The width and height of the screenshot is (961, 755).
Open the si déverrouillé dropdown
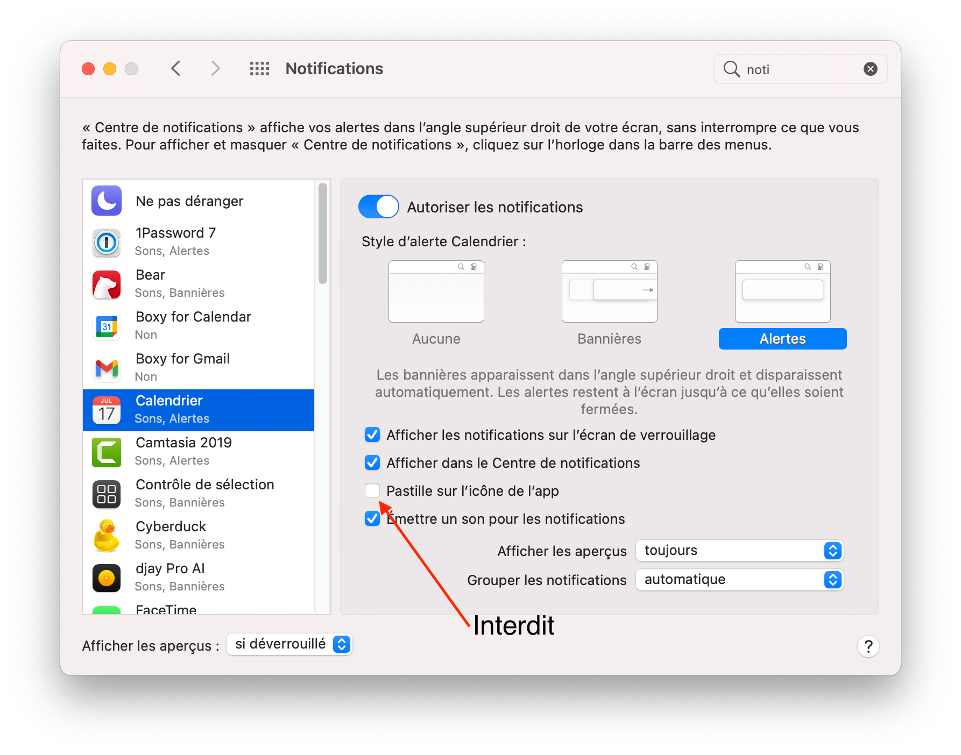289,644
